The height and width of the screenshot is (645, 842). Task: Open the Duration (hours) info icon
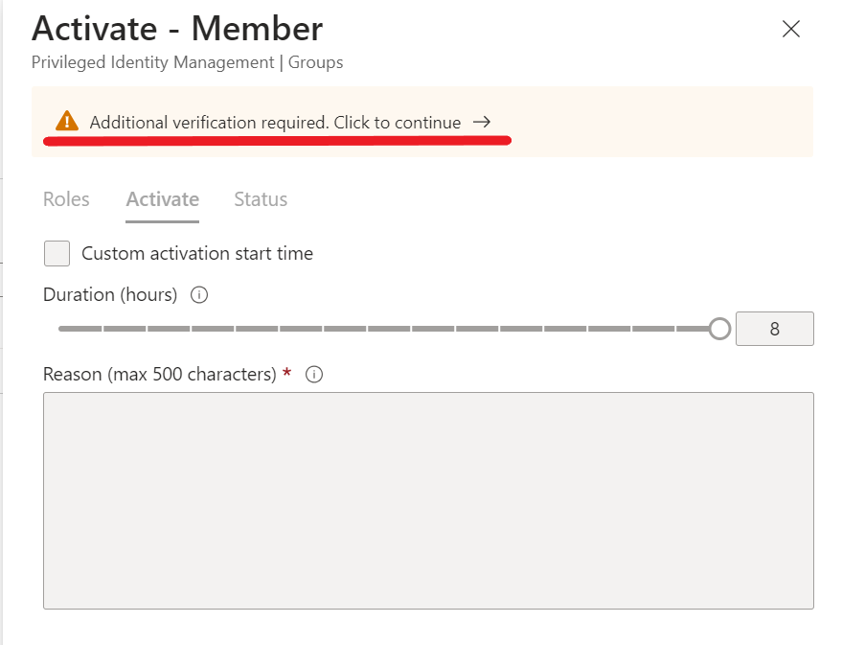click(x=199, y=295)
